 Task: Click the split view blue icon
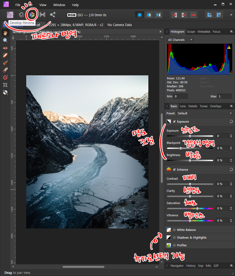pos(209,15)
